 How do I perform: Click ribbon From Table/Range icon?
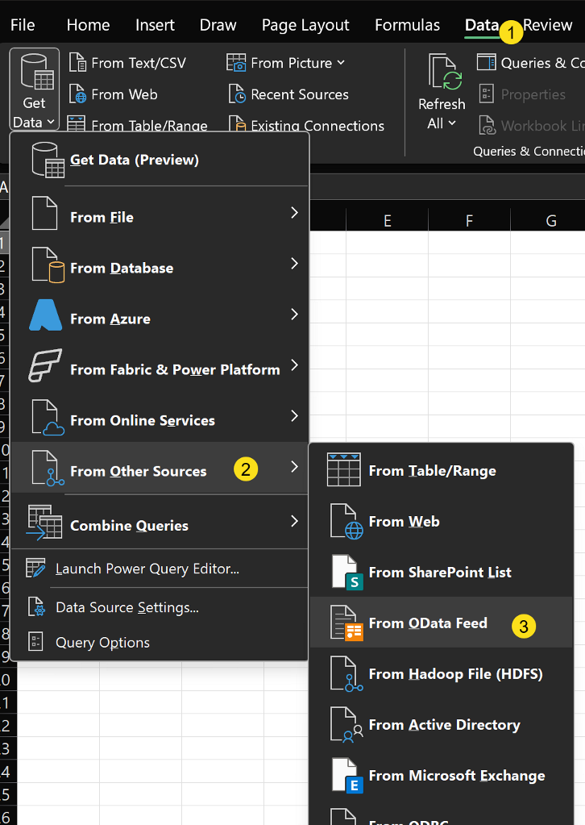tap(77, 124)
